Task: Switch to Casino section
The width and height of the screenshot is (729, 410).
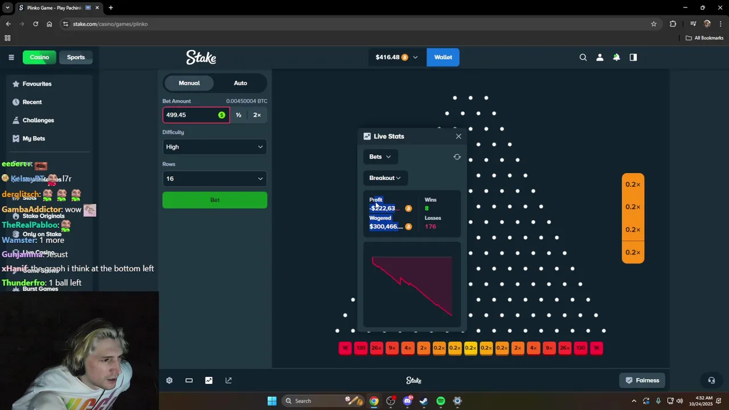Action: tap(39, 57)
